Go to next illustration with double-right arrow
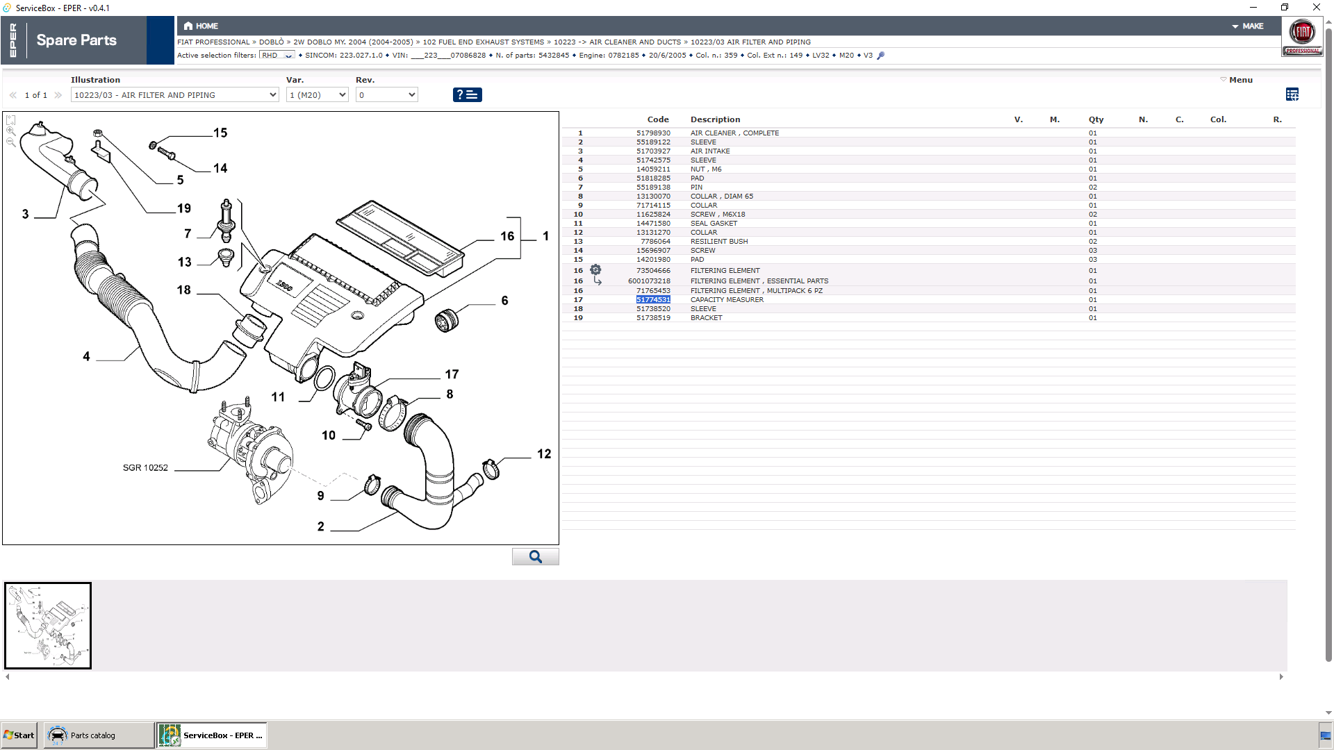 click(58, 95)
